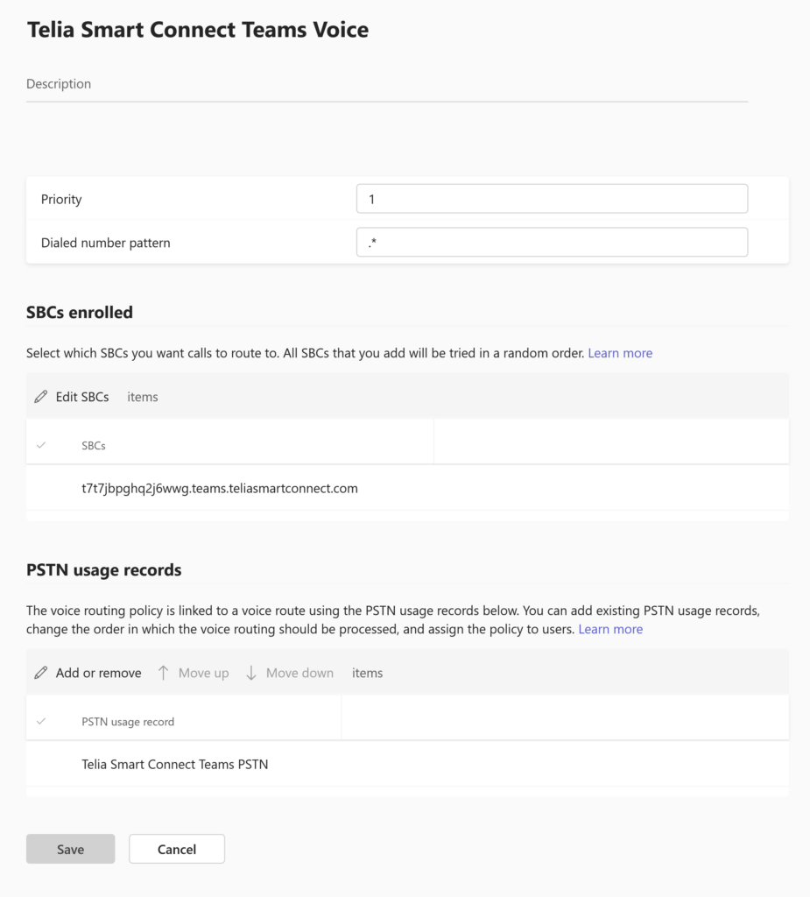Click the Edit SBCs label

tap(82, 397)
